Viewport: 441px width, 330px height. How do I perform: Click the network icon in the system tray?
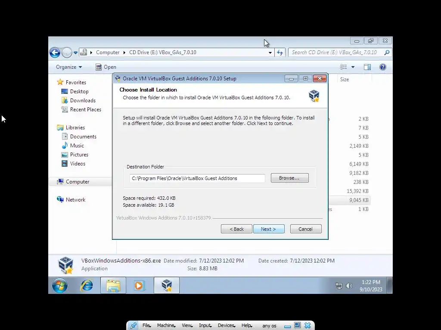pyautogui.click(x=339, y=286)
